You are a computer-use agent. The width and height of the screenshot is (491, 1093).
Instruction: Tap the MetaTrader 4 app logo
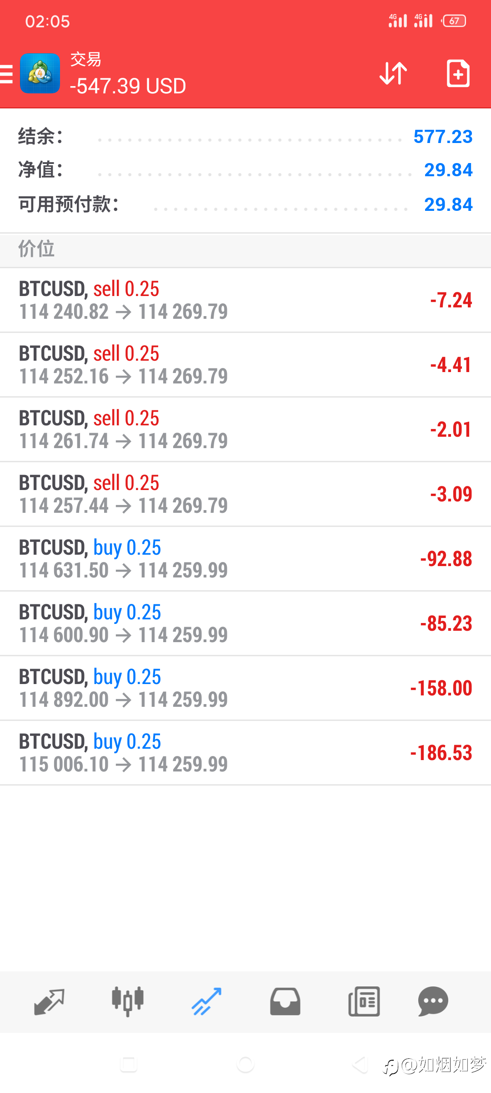click(x=40, y=73)
